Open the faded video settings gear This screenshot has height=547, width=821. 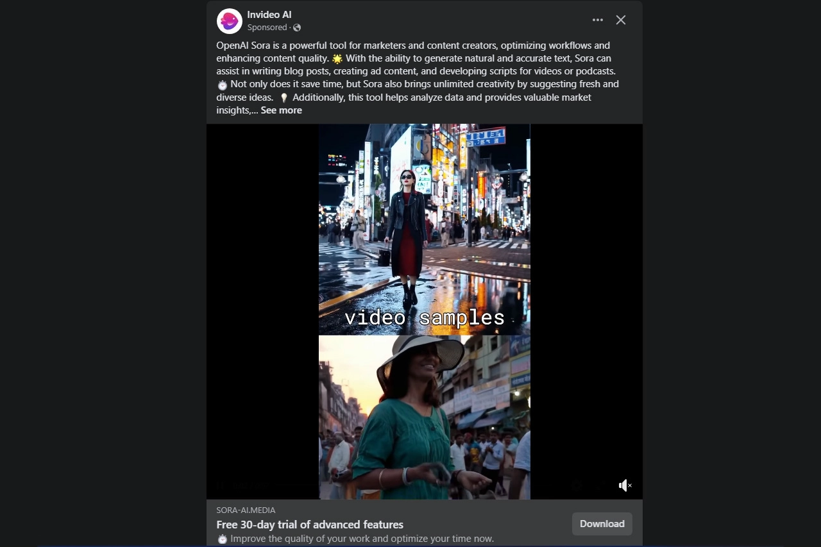[577, 486]
